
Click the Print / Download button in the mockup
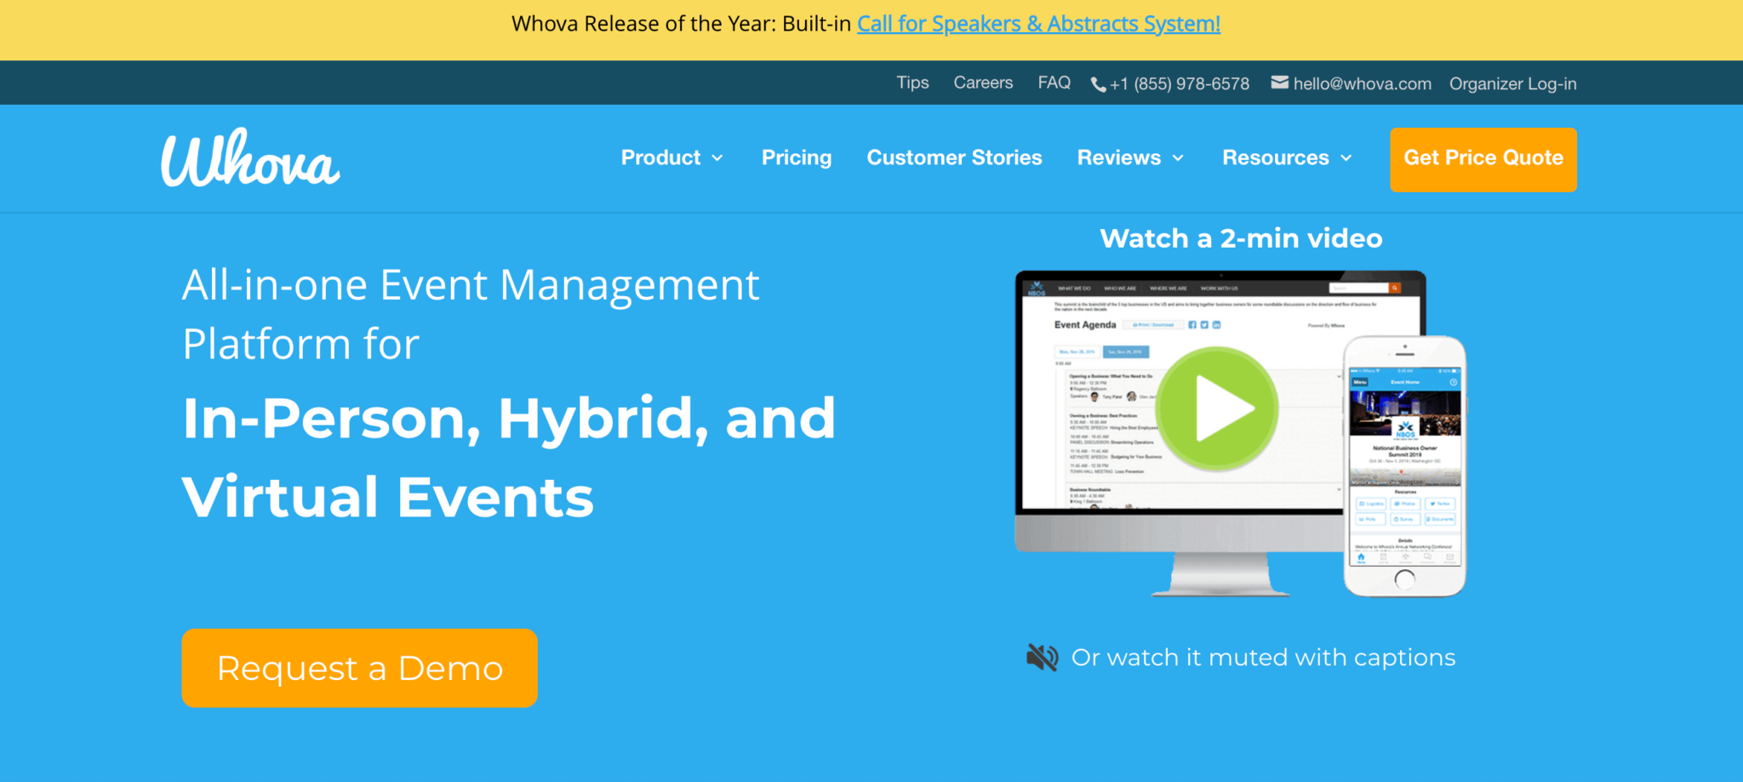(1154, 325)
